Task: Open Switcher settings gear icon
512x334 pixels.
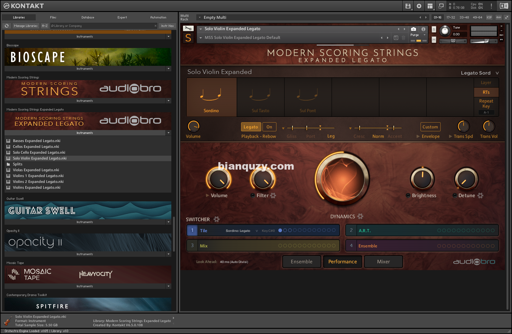Action: coord(216,219)
